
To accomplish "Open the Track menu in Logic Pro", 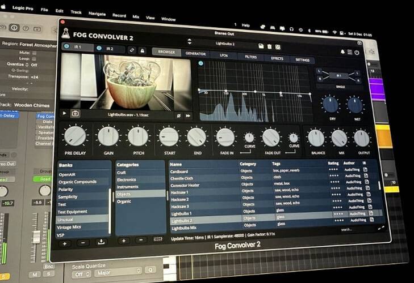I will coord(76,12).
